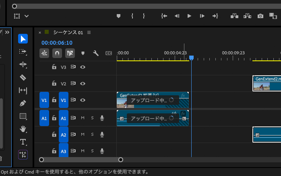Select the Generative Extend tool

(x=23, y=155)
